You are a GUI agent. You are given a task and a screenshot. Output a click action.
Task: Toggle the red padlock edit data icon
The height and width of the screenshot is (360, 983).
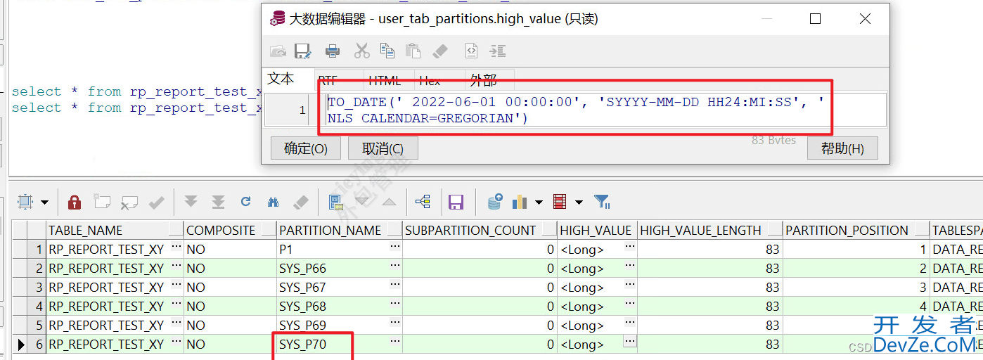point(74,202)
